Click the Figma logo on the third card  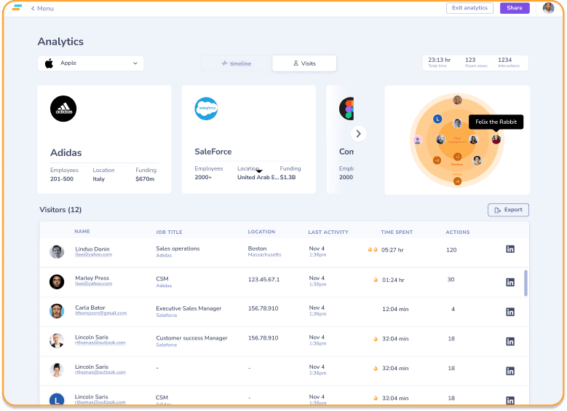(346, 109)
